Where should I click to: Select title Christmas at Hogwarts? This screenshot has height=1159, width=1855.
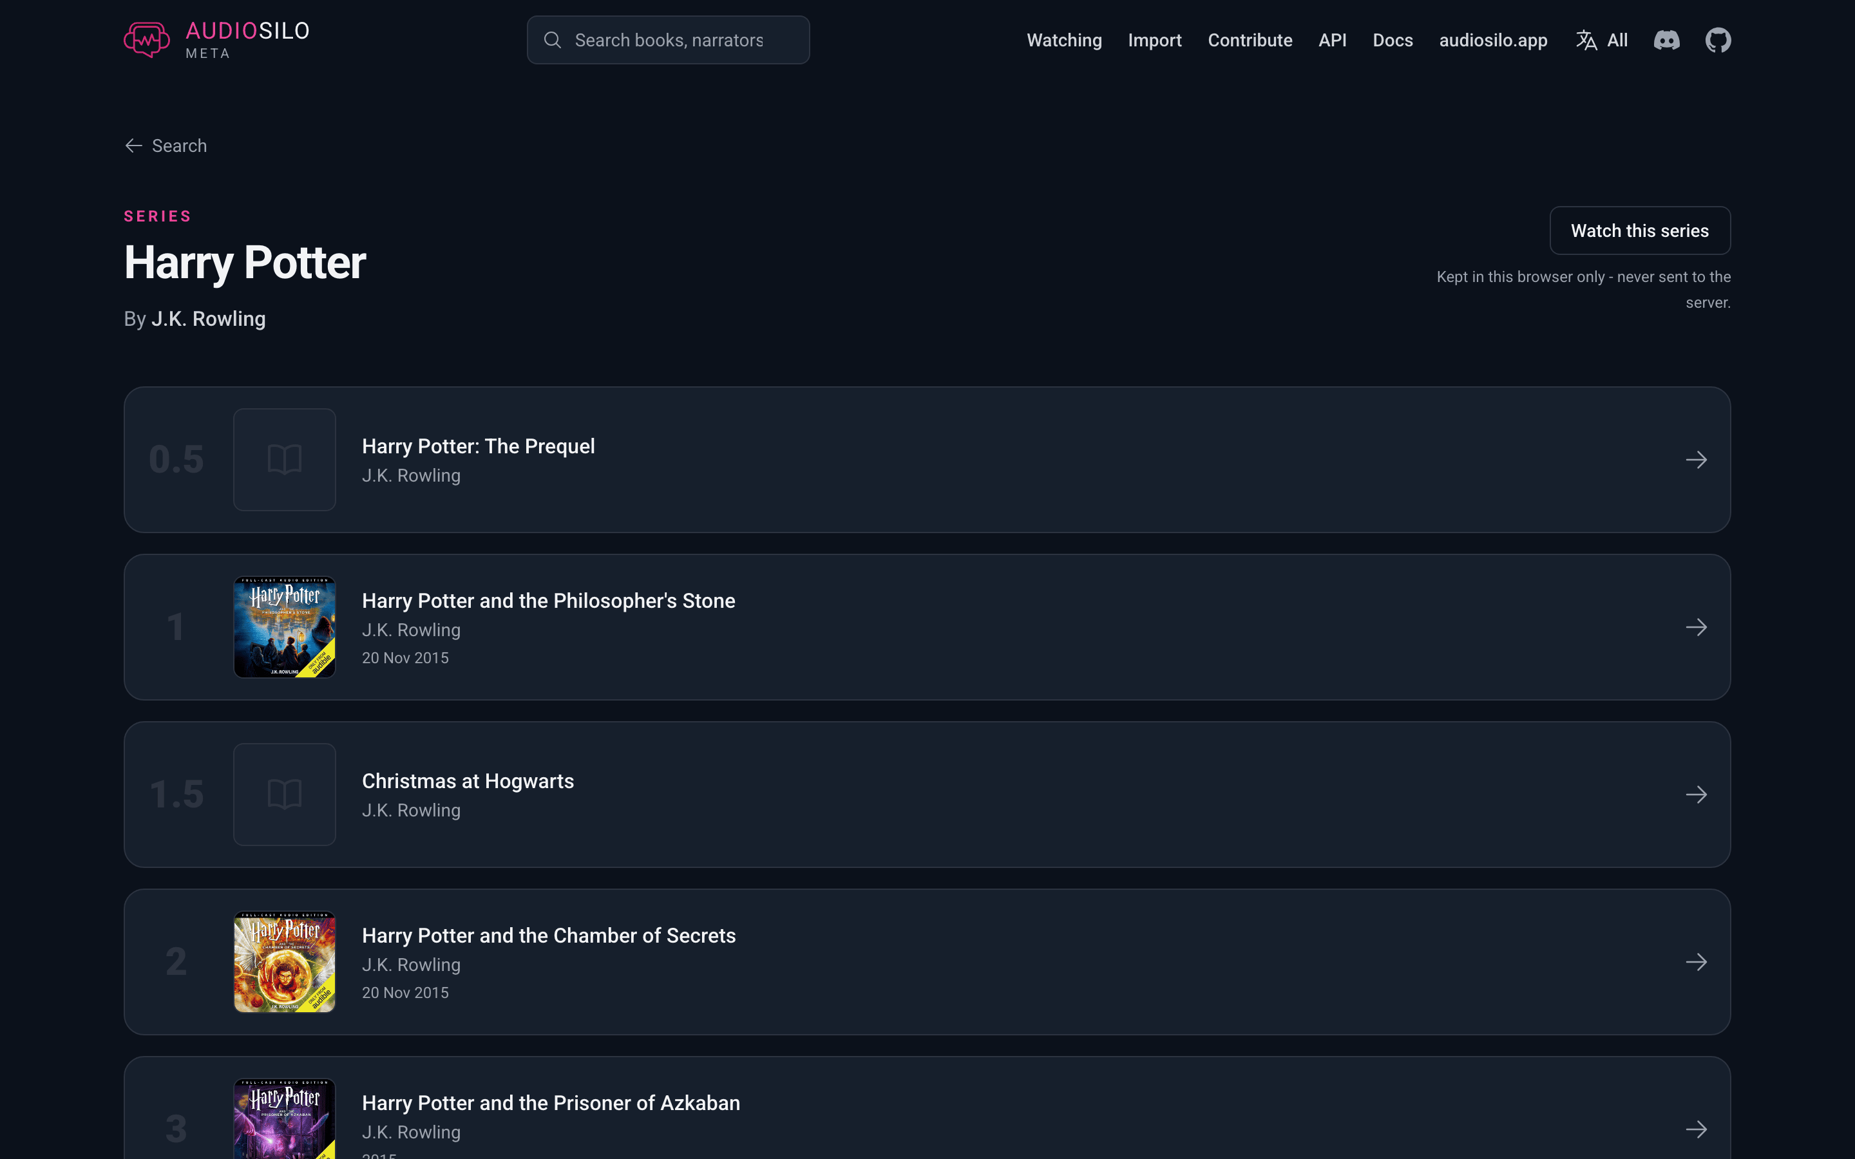[x=468, y=781]
